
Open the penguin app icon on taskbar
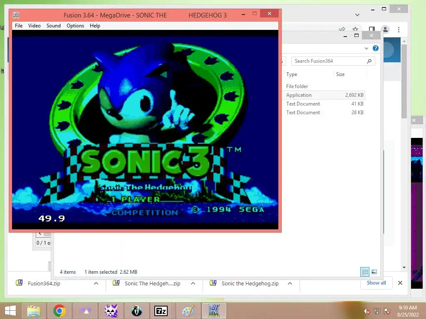(136, 311)
